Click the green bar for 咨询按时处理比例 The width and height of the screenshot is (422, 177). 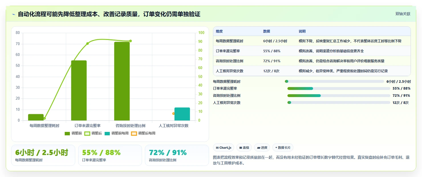(x=122, y=81)
